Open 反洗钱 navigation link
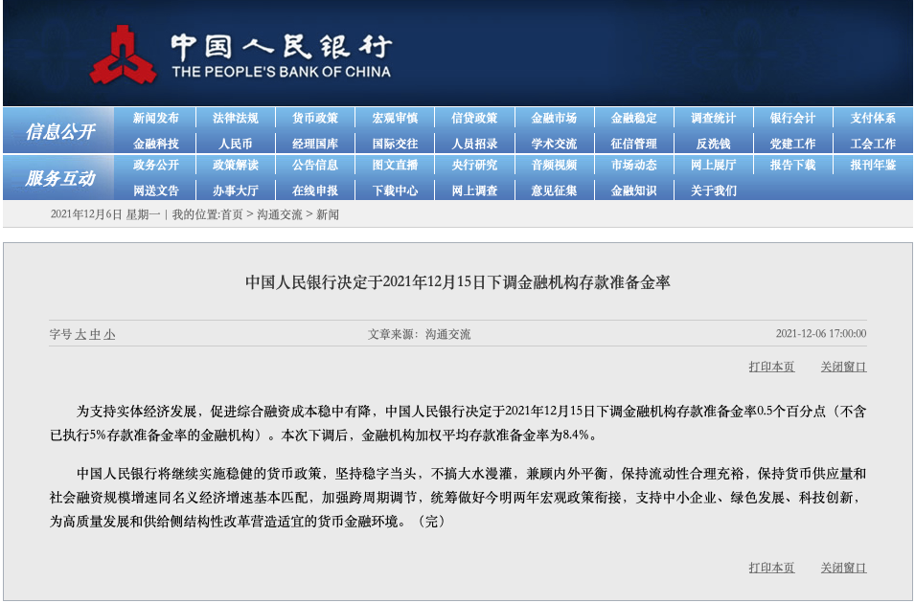This screenshot has width=915, height=603. click(713, 144)
